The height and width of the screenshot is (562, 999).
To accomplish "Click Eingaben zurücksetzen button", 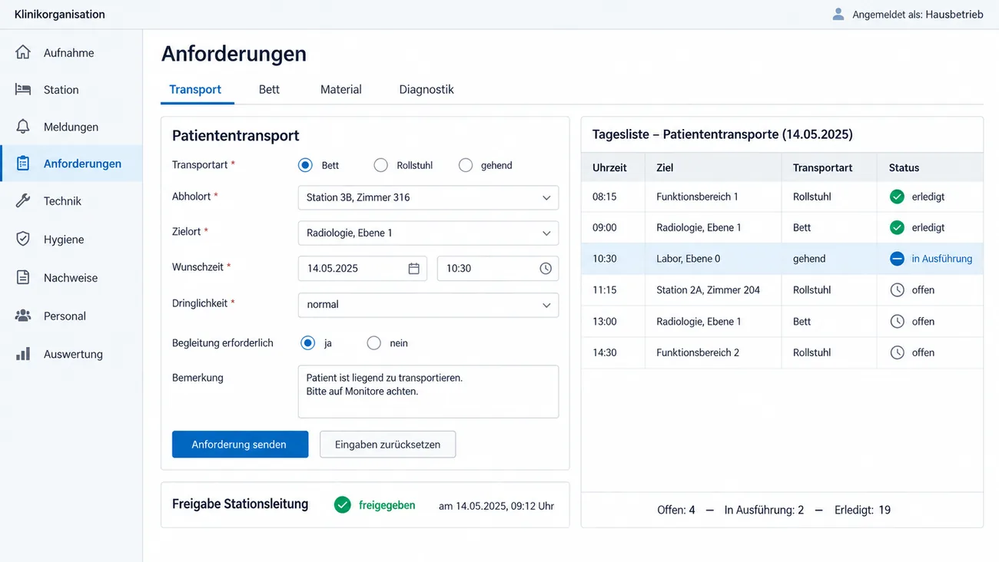I will pyautogui.click(x=387, y=444).
